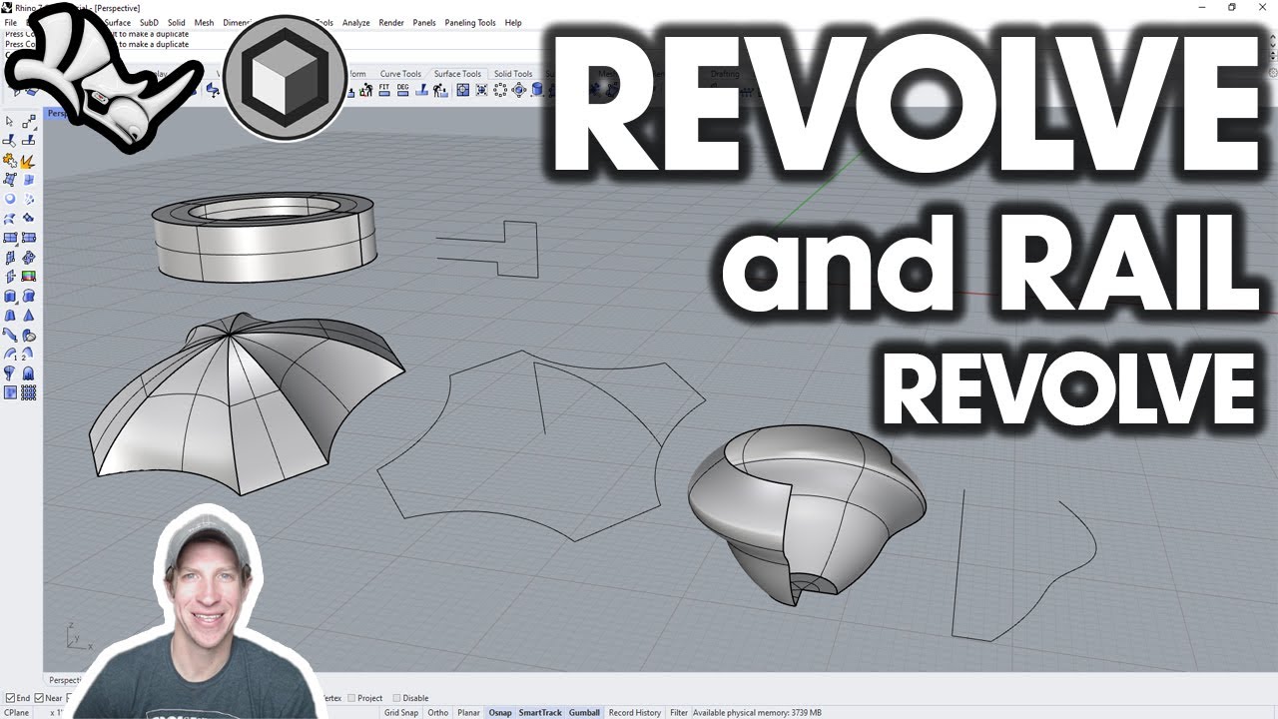Select the Sweep 1 rail tool
The image size is (1278, 719).
pyautogui.click(x=9, y=356)
